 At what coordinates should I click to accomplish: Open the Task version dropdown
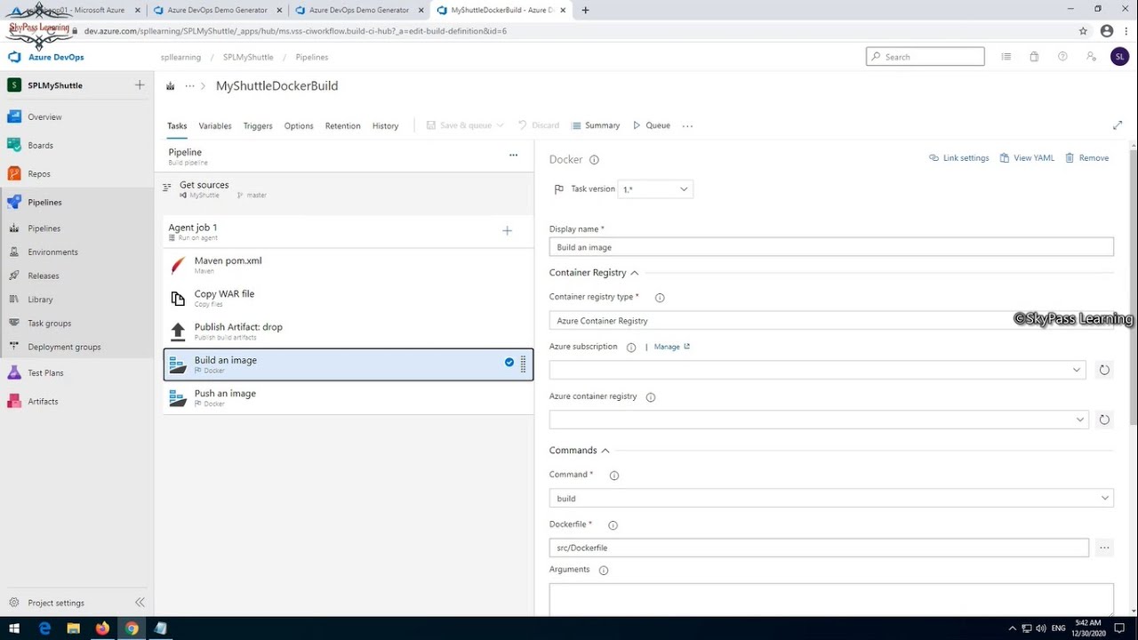655,189
